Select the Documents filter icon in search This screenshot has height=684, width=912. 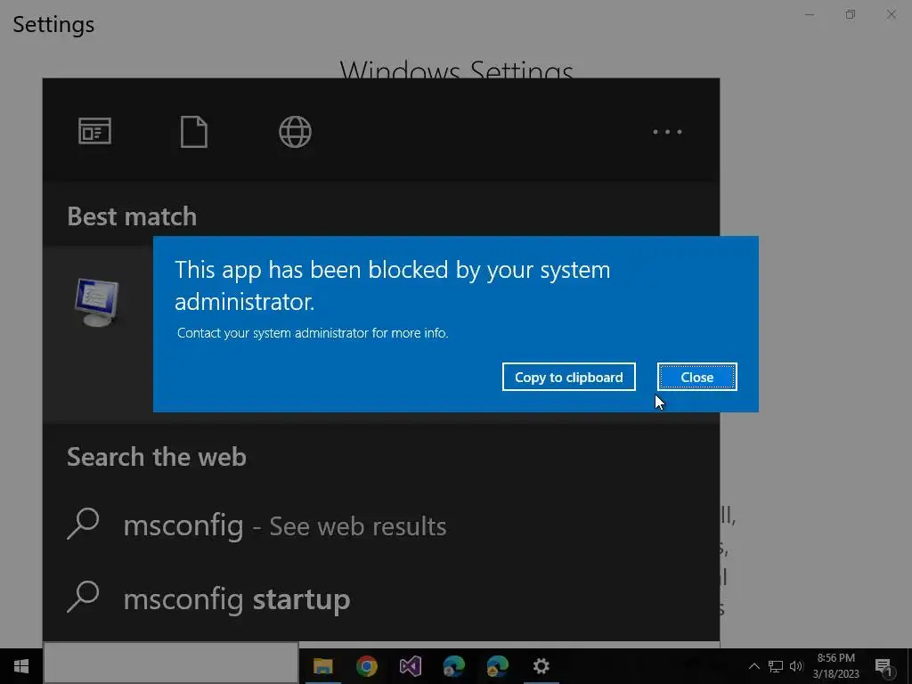coord(193,132)
